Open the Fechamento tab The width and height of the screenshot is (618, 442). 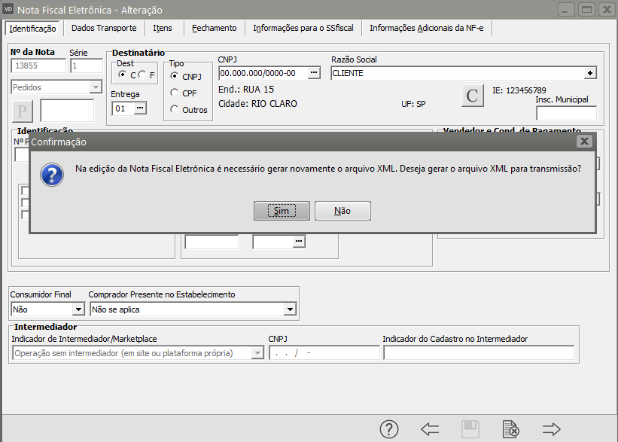214,28
